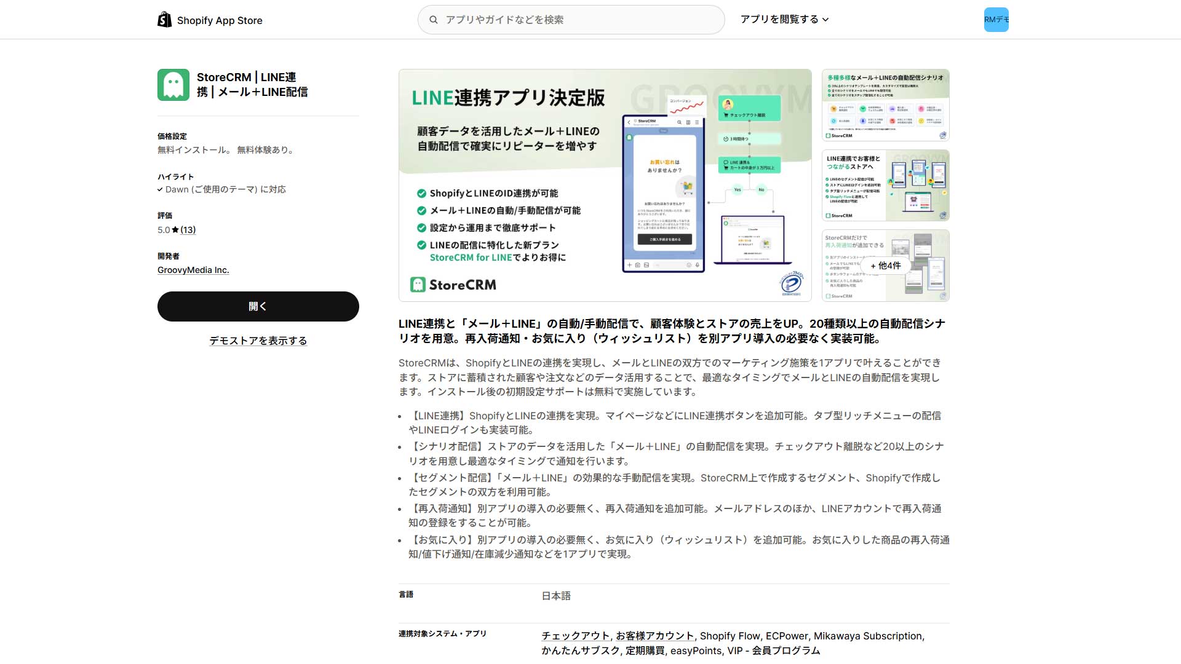1181x664 pixels.
Task: Open the (13) reviews count link
Action: (188, 230)
